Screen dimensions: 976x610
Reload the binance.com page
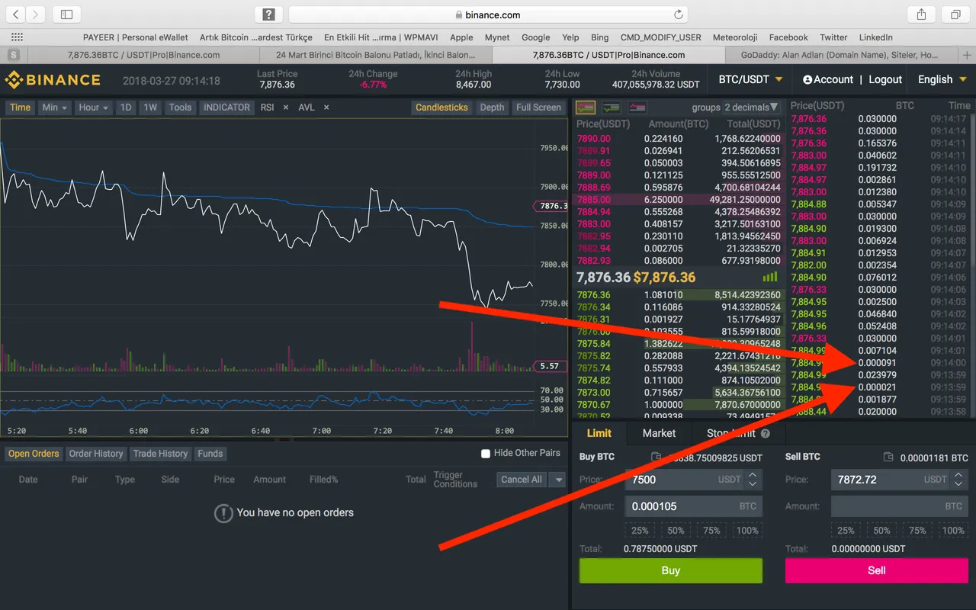(678, 14)
